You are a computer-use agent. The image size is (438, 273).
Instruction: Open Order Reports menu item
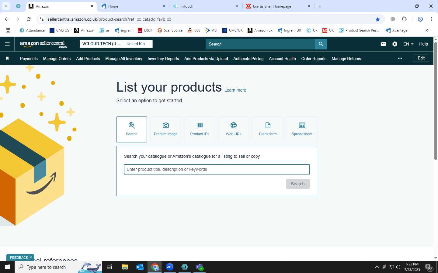coord(314,59)
